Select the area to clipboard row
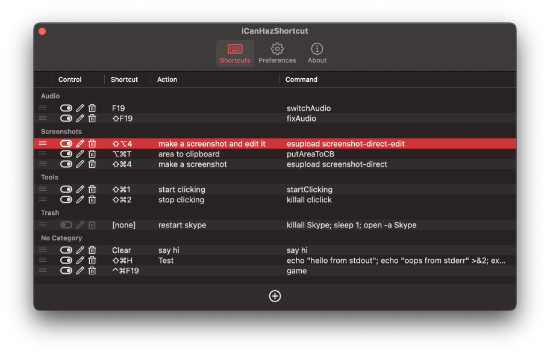The width and height of the screenshot is (550, 355). point(275,154)
